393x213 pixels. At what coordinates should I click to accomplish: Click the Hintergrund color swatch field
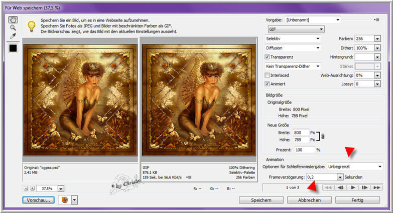coord(365,57)
